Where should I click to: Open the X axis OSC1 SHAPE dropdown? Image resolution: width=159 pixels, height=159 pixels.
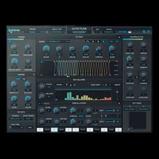coord(130,109)
